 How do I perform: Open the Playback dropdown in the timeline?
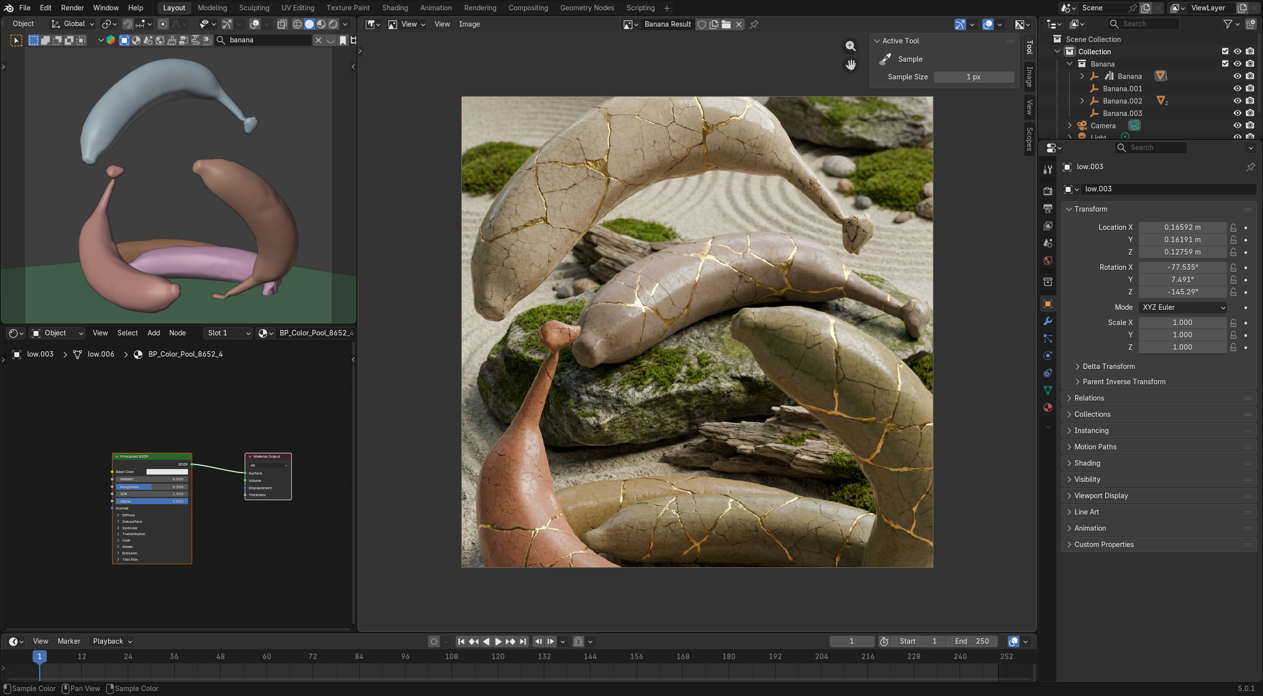pos(112,641)
